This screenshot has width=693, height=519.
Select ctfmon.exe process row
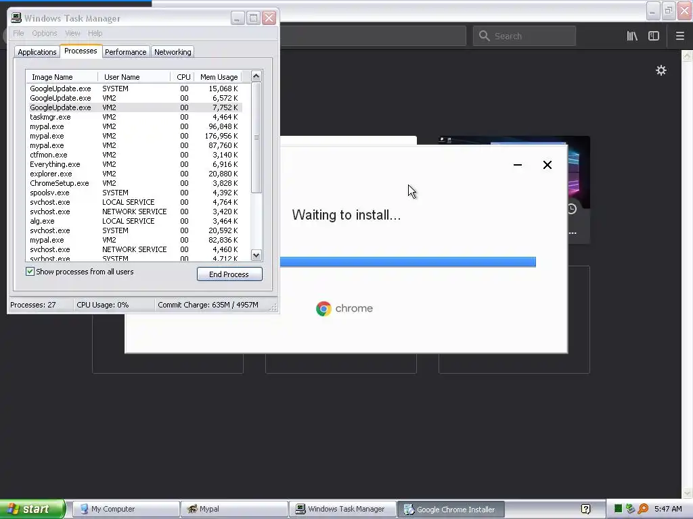click(x=135, y=155)
